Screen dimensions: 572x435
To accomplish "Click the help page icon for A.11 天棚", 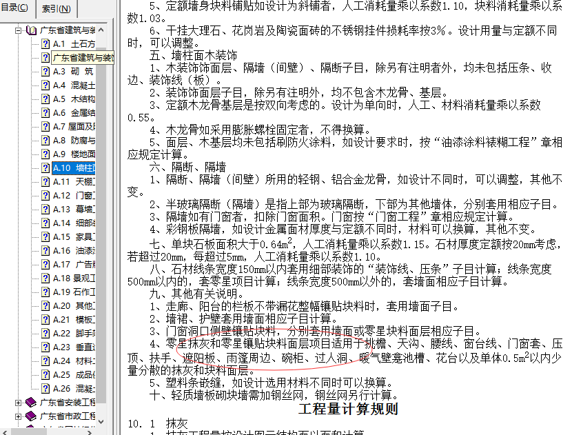I will point(45,182).
